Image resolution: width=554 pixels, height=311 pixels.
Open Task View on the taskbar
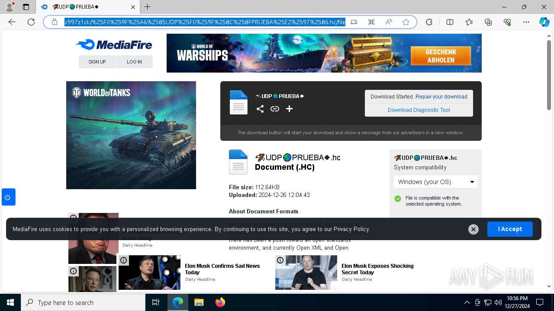point(156,302)
